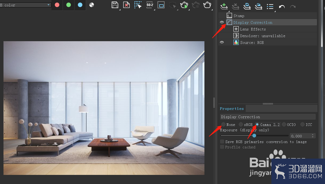325x184 pixels.
Task: Select the None display correction option
Action: [x=223, y=124]
